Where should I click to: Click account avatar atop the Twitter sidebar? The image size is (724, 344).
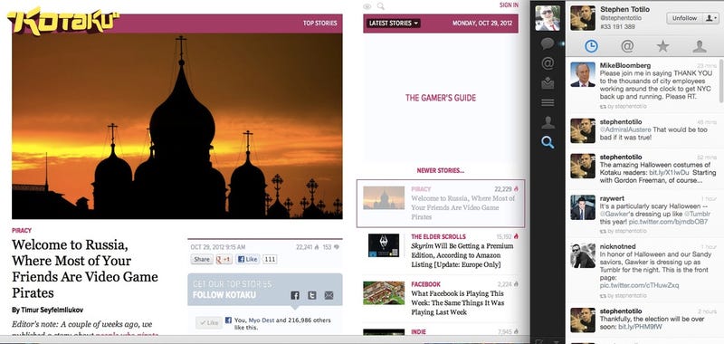[548, 18]
